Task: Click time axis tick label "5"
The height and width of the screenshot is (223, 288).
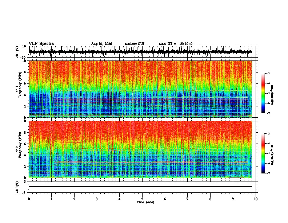Action: point(142,199)
